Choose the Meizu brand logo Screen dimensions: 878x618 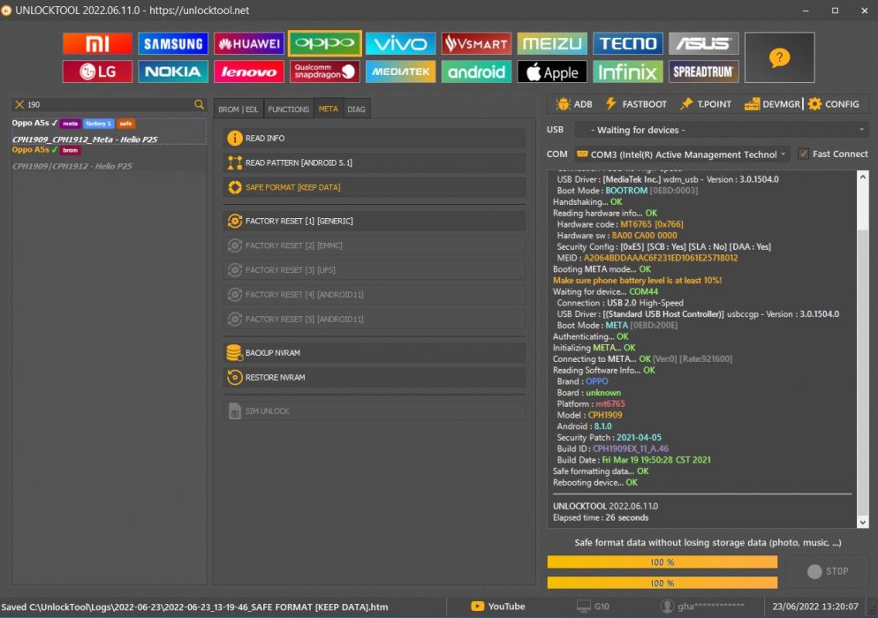click(x=551, y=43)
